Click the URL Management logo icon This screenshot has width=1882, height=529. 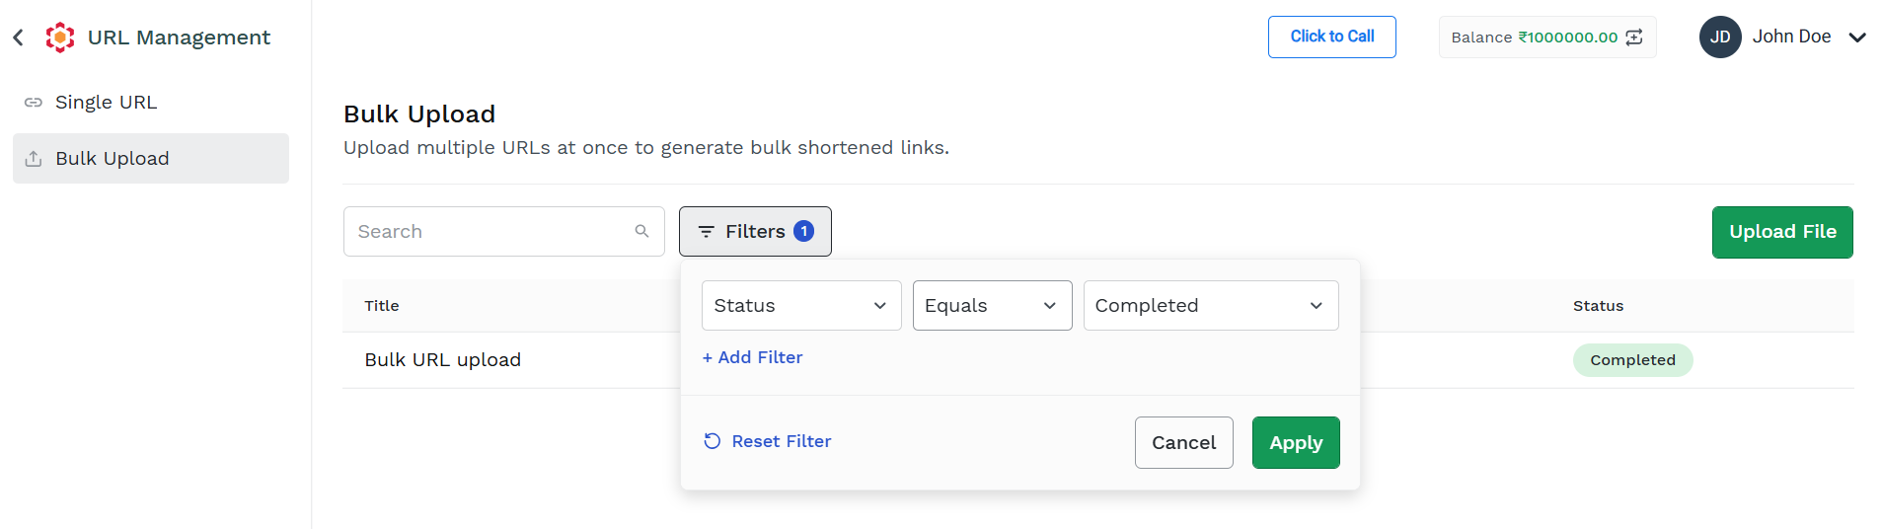pos(60,38)
